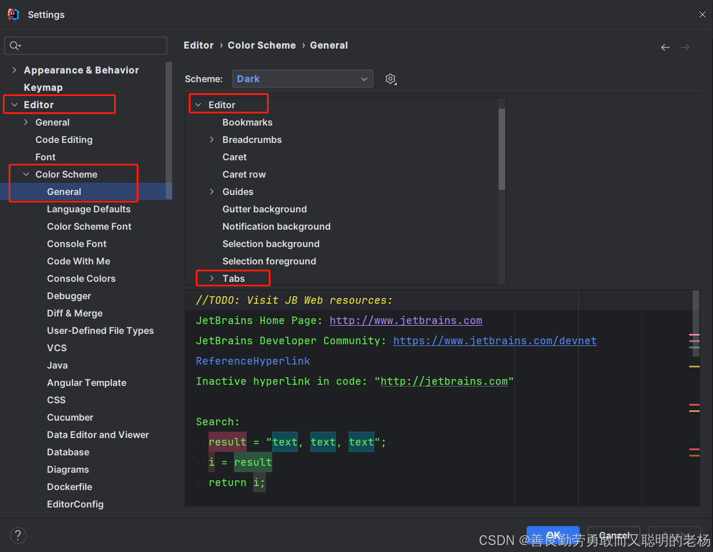713x552 pixels.
Task: Click the http://www.jetbrains.com link in preview
Action: tap(406, 321)
